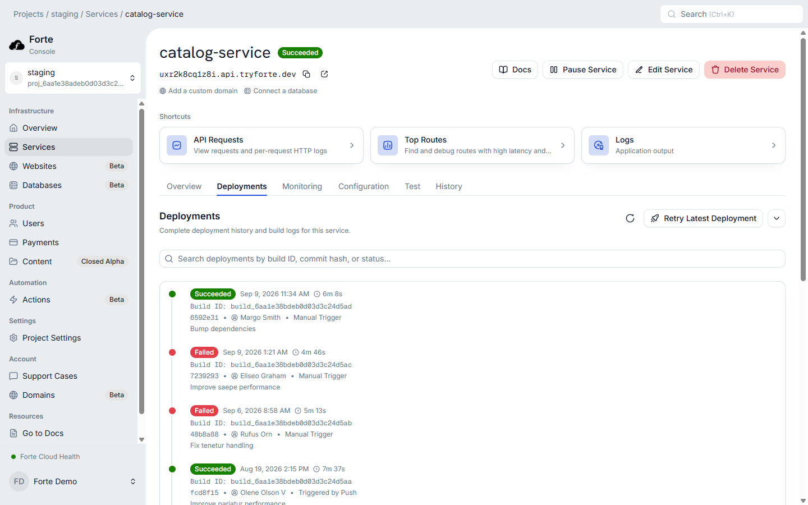
Task: Click the global Search box
Action: 732,14
